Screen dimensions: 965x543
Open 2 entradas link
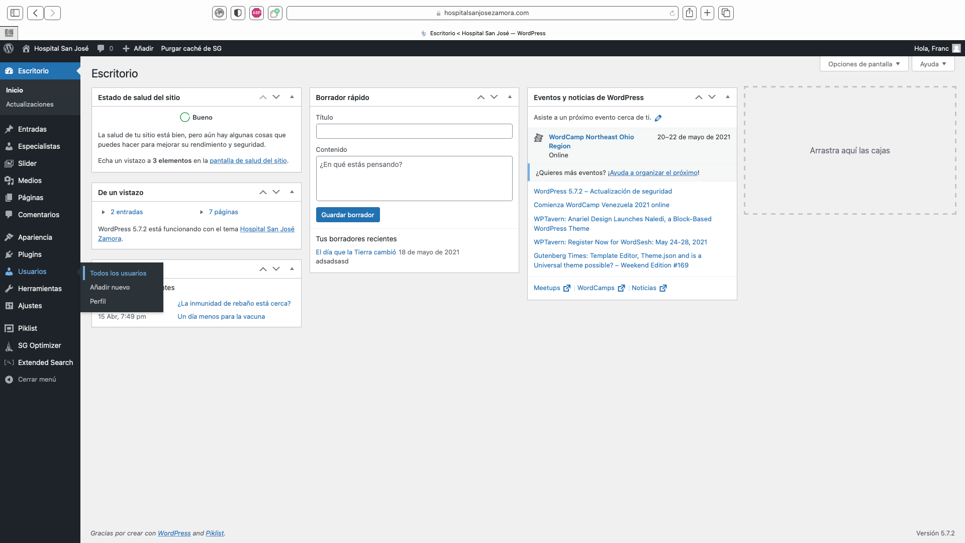pos(127,212)
